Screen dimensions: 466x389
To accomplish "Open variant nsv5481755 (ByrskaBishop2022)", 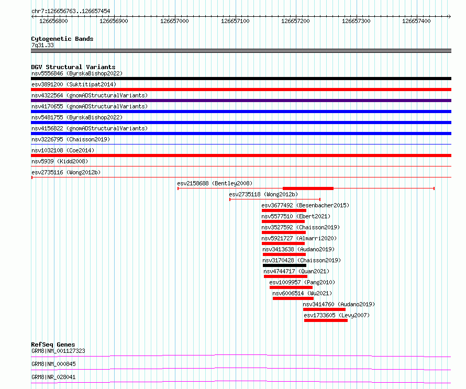I will 77,117.
